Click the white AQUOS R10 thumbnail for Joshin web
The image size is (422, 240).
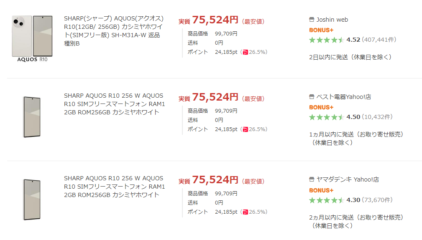[x=33, y=38]
